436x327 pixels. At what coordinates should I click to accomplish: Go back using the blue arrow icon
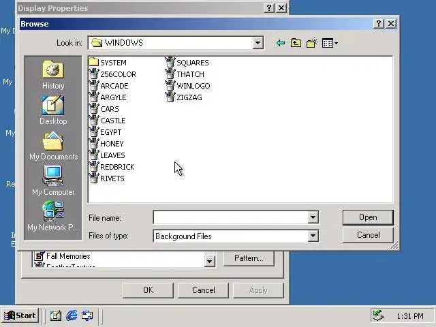tap(281, 43)
